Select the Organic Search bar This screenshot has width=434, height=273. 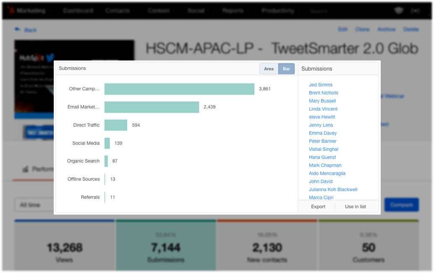106,161
